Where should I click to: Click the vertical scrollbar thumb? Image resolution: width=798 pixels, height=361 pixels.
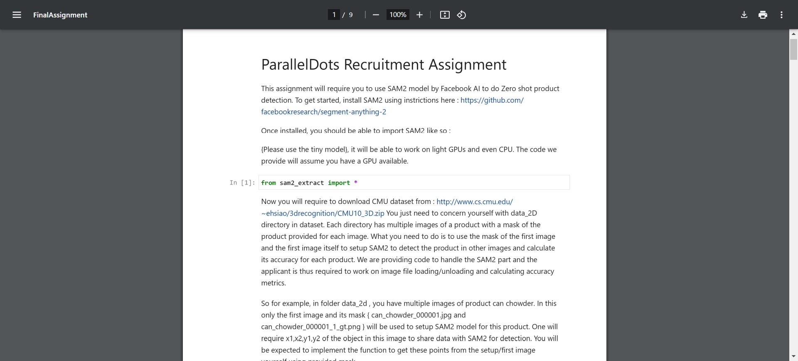pyautogui.click(x=793, y=49)
